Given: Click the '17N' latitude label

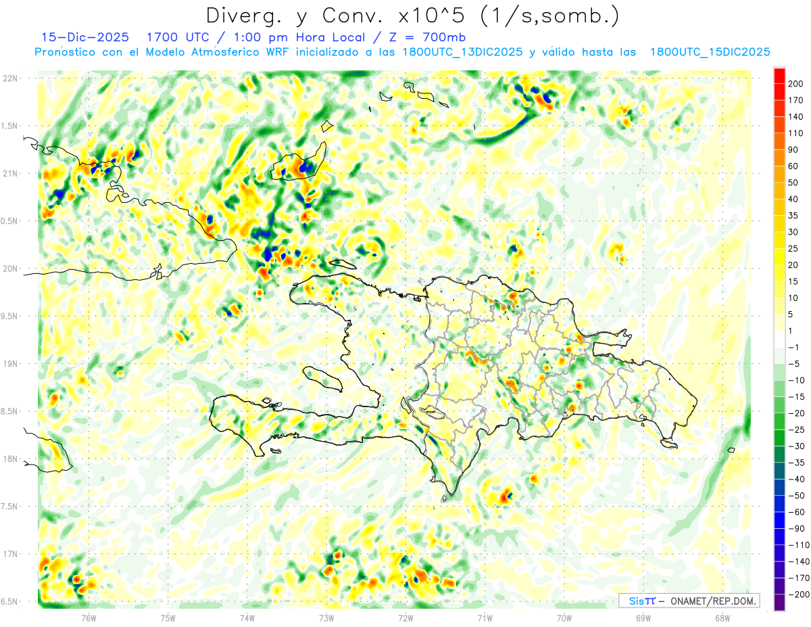Looking at the screenshot, I should coord(10,554).
